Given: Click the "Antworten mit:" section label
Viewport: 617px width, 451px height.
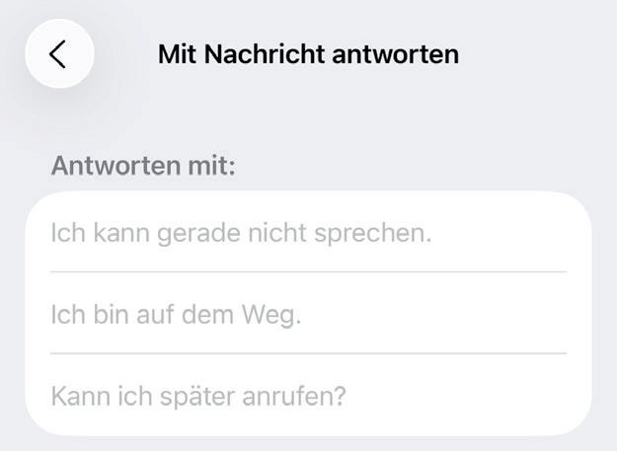Looking at the screenshot, I should pos(143,165).
